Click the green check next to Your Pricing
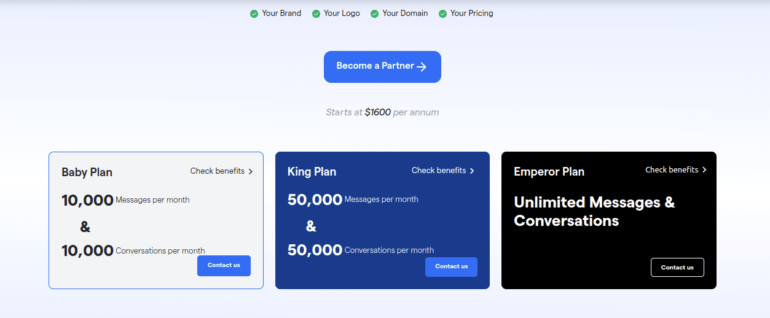The width and height of the screenshot is (770, 318). tap(442, 14)
